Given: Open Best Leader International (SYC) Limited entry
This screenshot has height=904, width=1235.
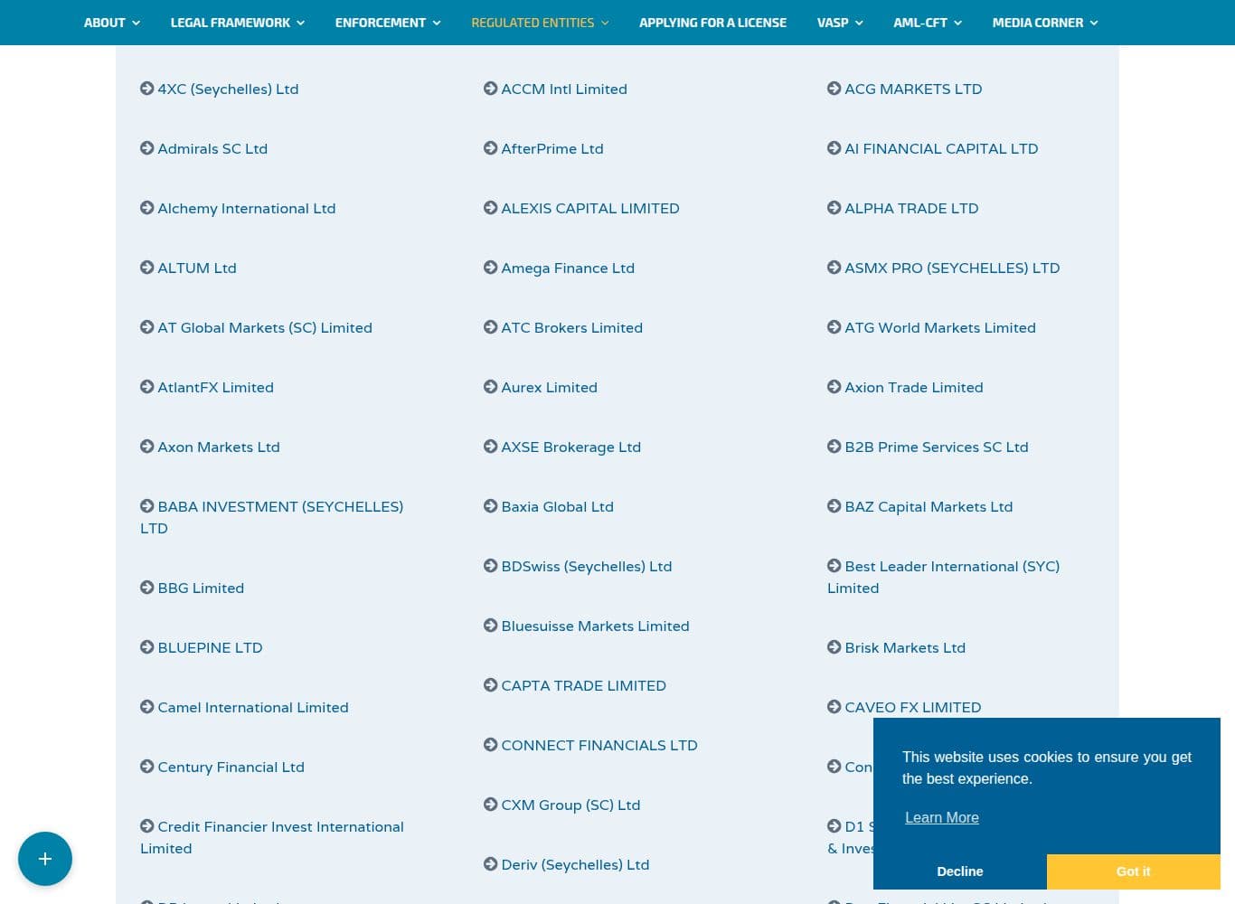Looking at the screenshot, I should [943, 577].
